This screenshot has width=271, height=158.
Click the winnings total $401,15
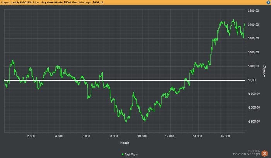tap(98, 2)
